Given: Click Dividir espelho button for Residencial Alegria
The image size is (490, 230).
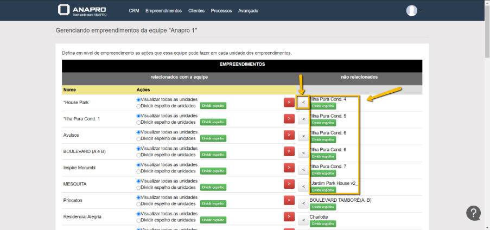Looking at the screenshot, I should [x=213, y=220].
